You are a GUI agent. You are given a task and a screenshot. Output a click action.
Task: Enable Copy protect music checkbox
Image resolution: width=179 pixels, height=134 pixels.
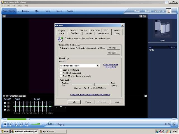click(x=61, y=70)
